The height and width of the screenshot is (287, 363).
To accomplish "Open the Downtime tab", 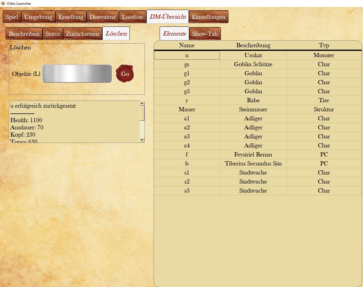I will [103, 17].
